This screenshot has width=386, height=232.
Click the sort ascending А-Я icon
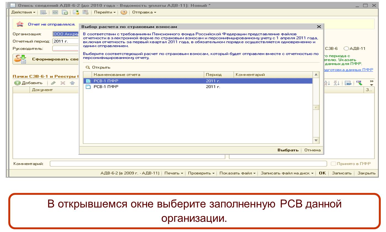click(327, 83)
